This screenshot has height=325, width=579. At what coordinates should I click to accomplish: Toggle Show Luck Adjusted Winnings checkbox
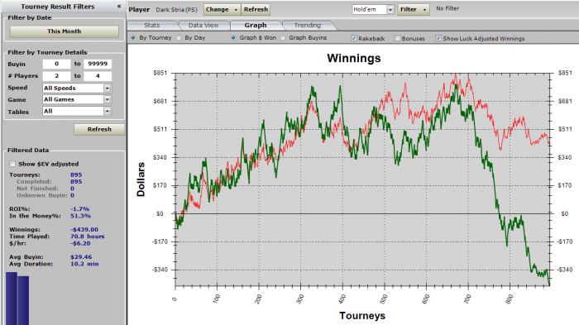(x=438, y=38)
